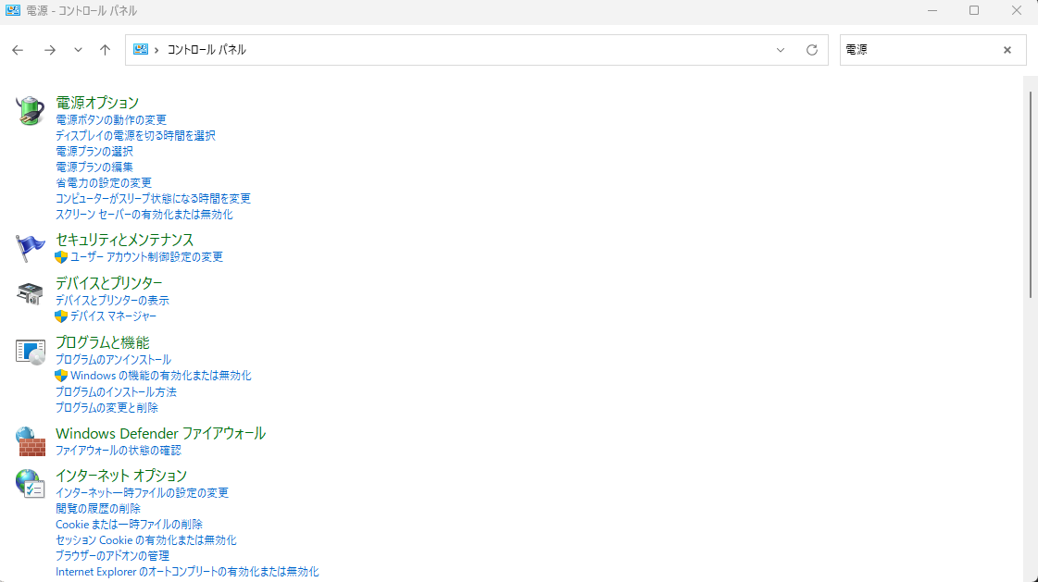
Task: Clear the 電源 search text
Action: click(1007, 50)
